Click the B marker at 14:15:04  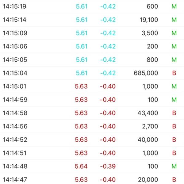[x=174, y=73]
